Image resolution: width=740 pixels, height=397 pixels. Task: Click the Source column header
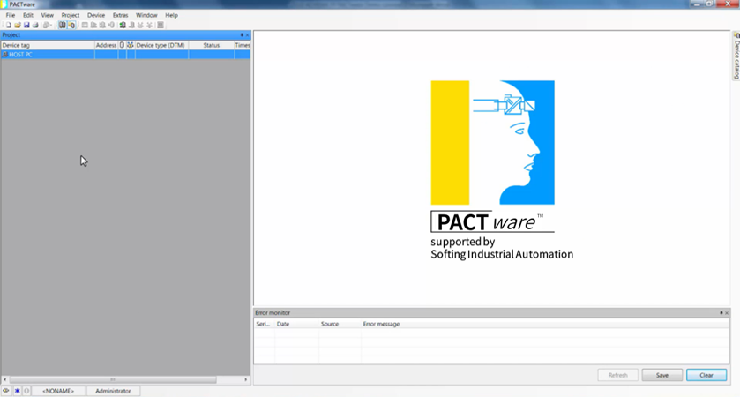(340, 324)
